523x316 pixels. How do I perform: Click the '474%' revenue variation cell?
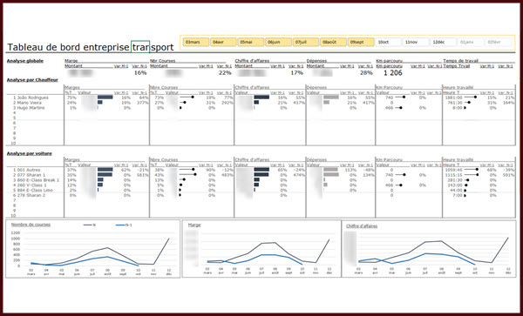pos(299,175)
